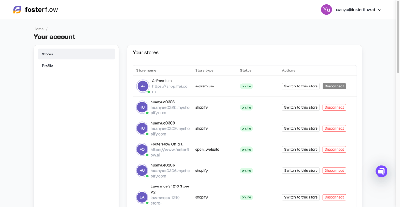Open the https://www.fosterflow.ai URL
Viewport: 400px width, 207px height.
[170, 152]
